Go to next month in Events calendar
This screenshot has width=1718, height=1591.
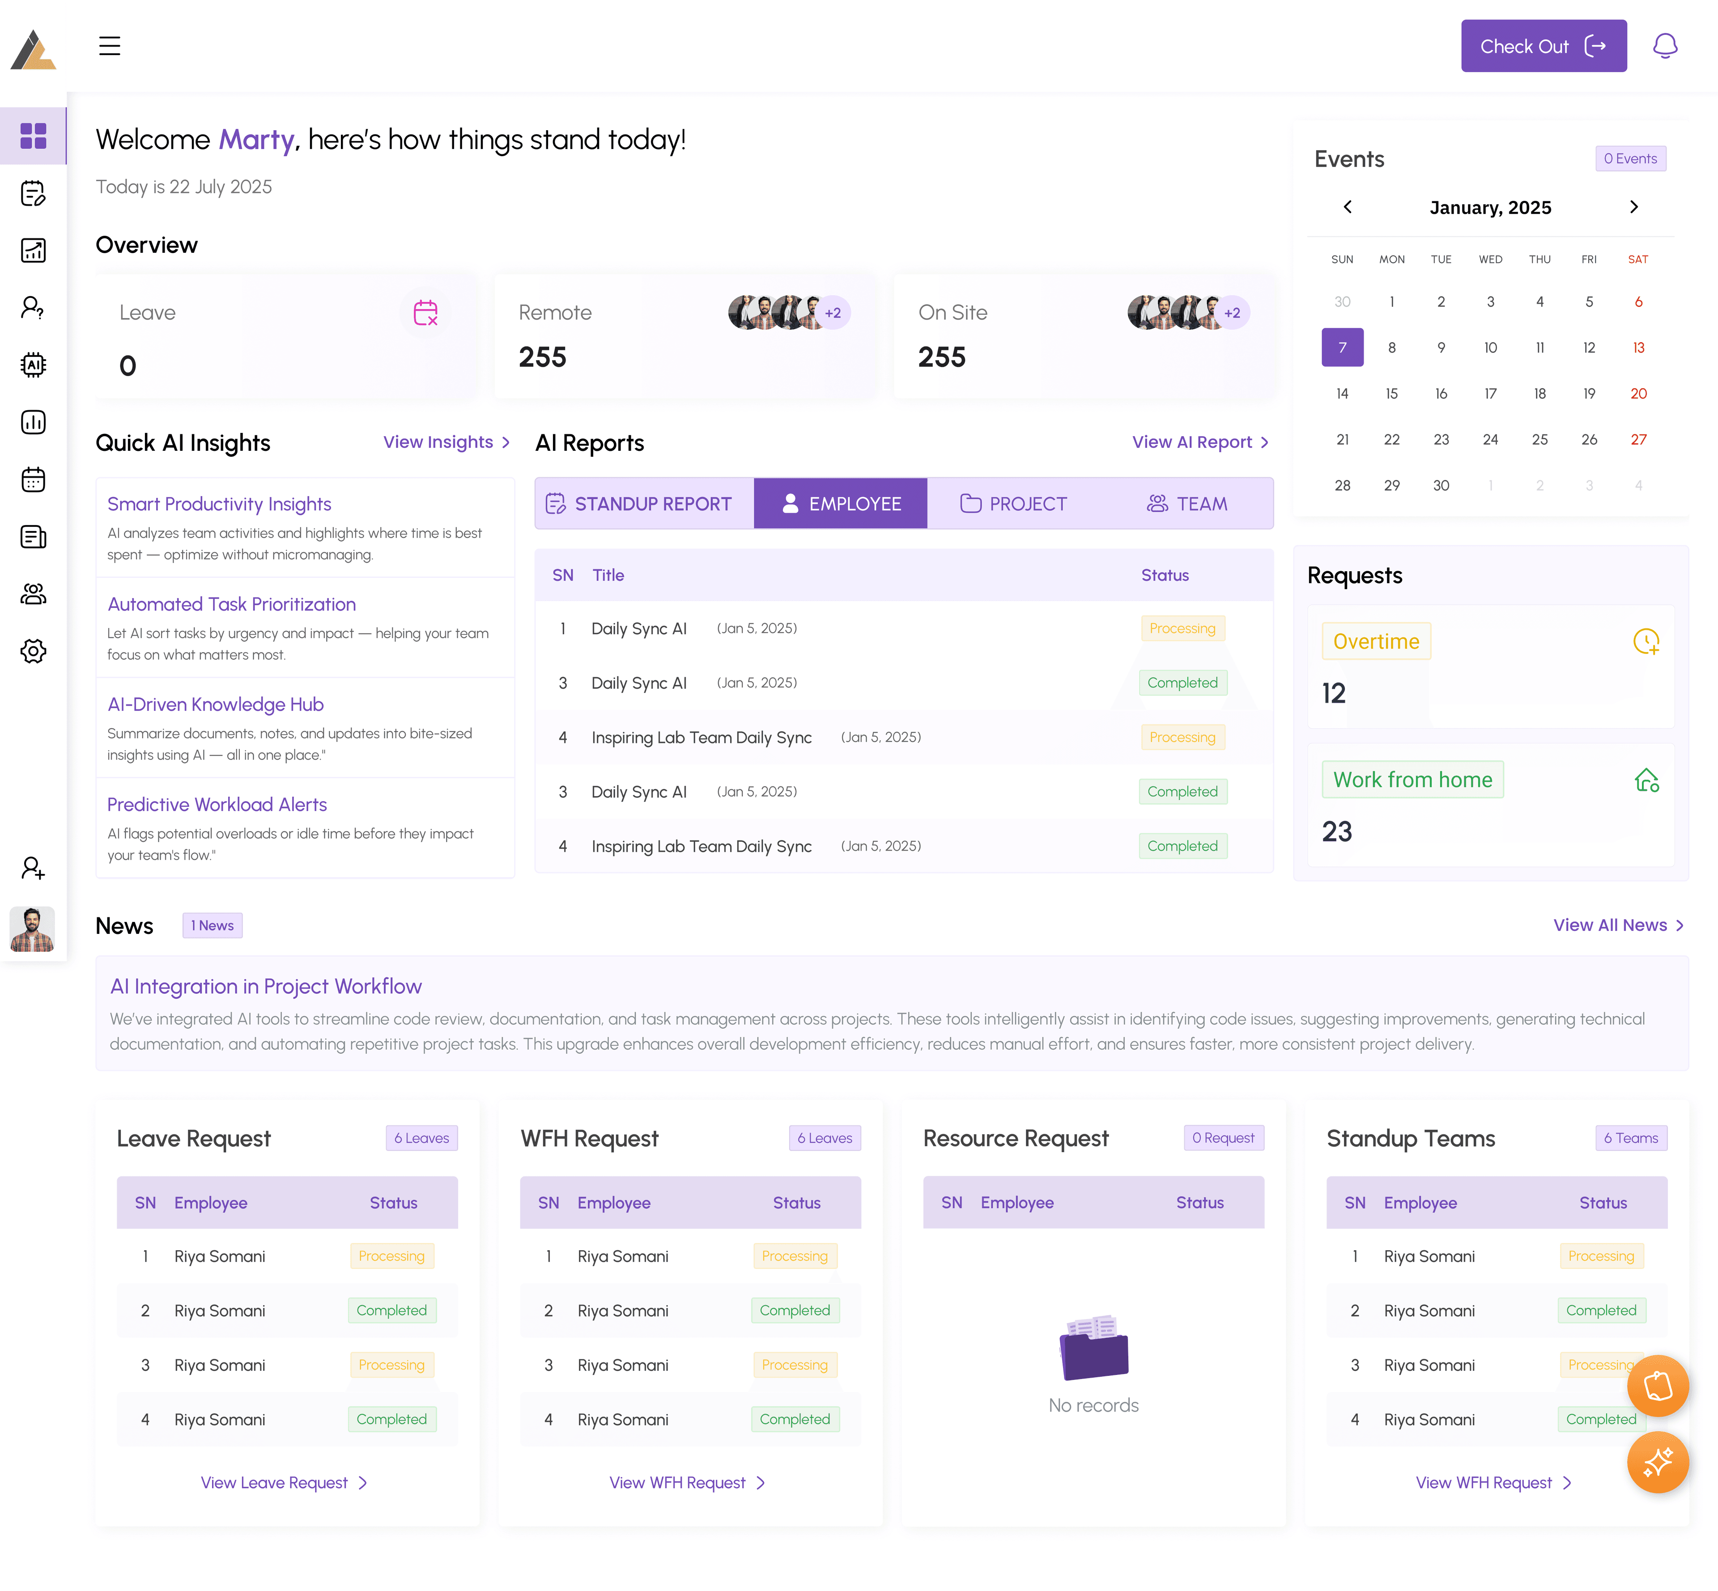point(1633,207)
